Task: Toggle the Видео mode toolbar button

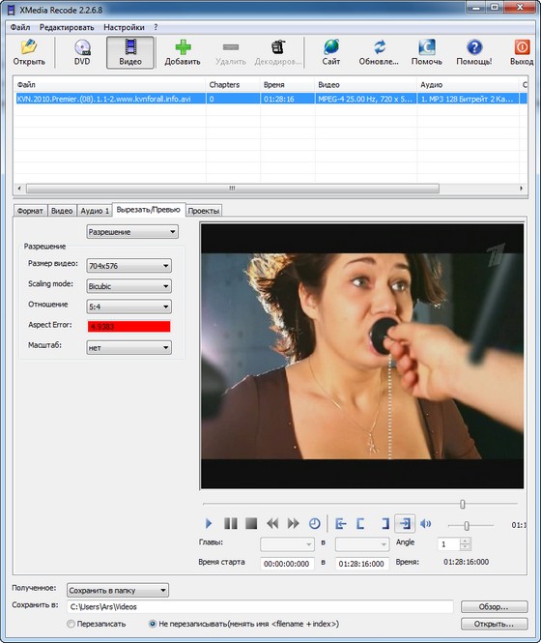Action: [x=130, y=52]
